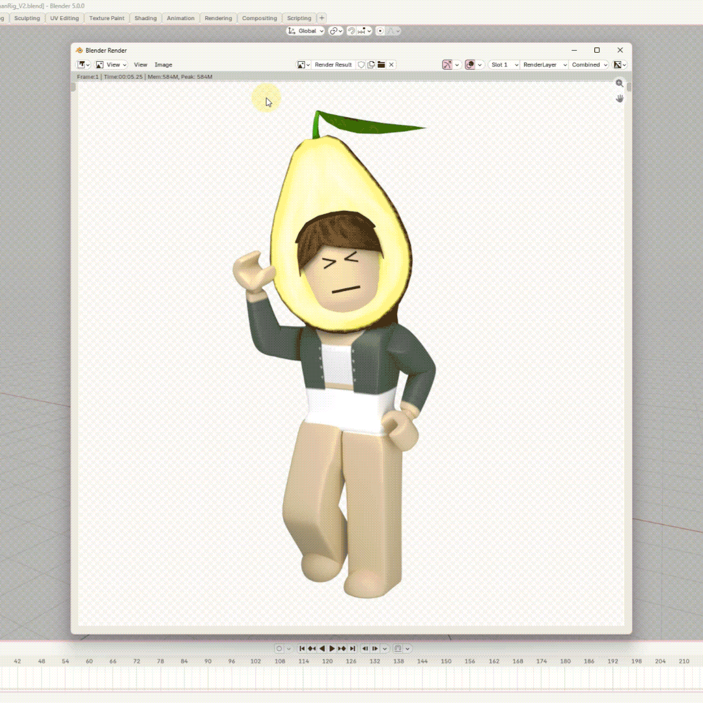Click frame 180 on the timeline ruler

pos(565,661)
